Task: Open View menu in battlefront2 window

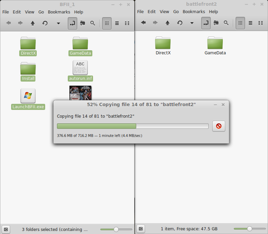Action: click(164, 11)
